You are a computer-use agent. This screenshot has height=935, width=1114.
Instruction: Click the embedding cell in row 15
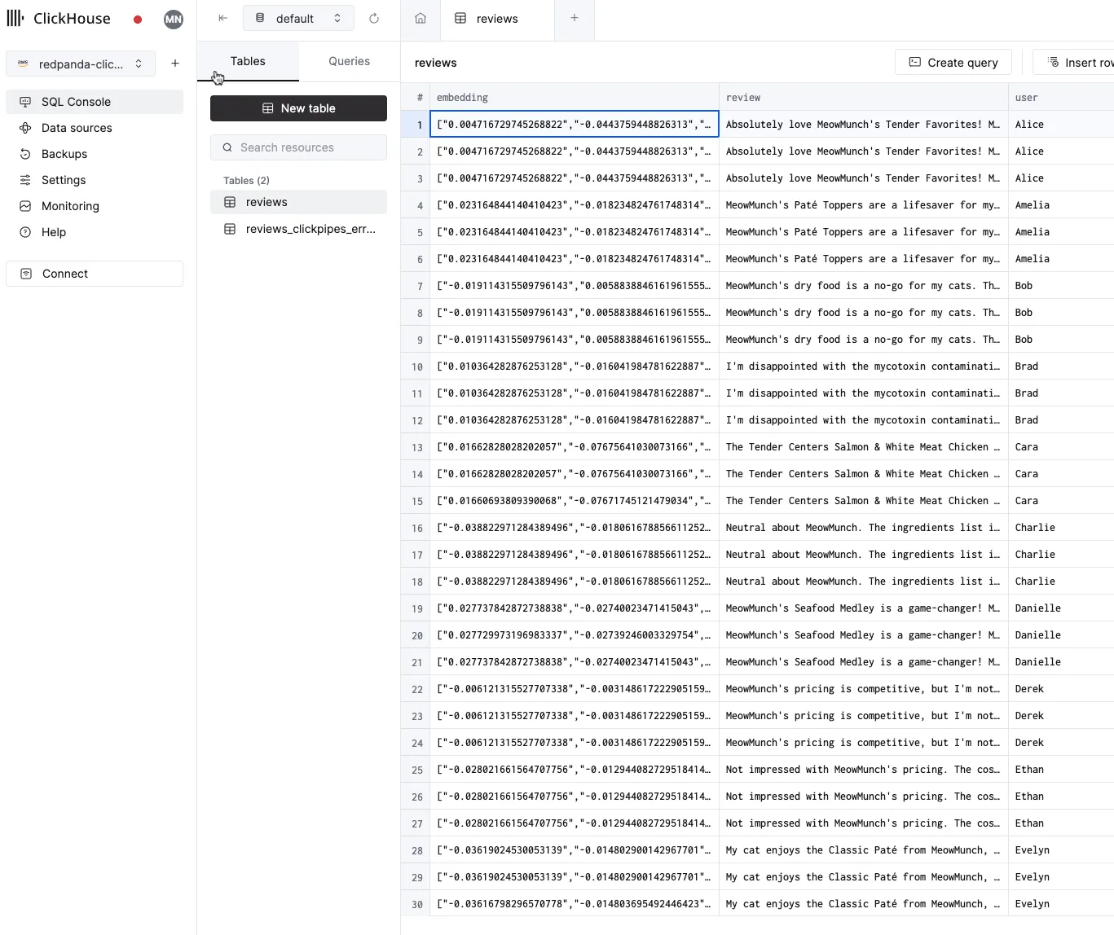574,501
